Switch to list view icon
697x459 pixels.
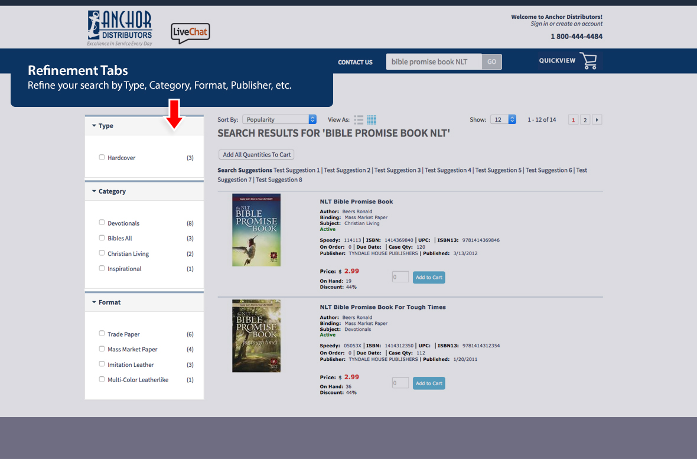point(359,120)
